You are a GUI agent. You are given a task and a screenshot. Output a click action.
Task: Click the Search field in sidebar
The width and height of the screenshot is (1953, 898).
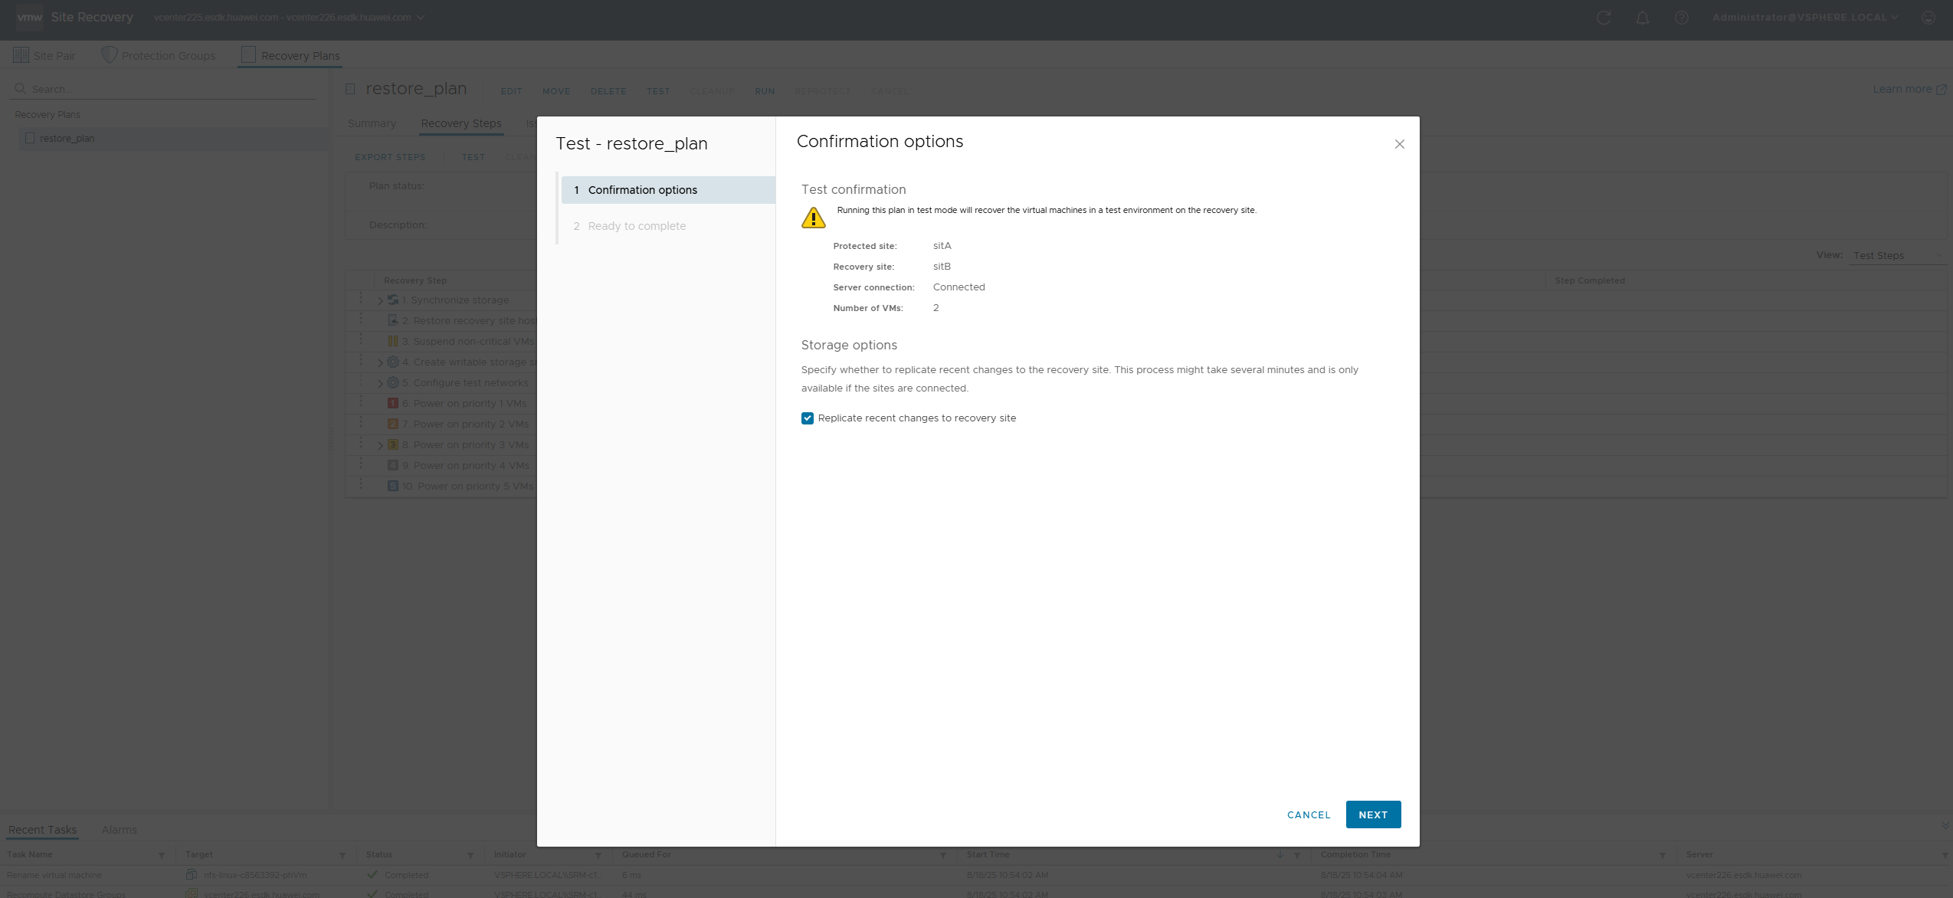point(165,89)
